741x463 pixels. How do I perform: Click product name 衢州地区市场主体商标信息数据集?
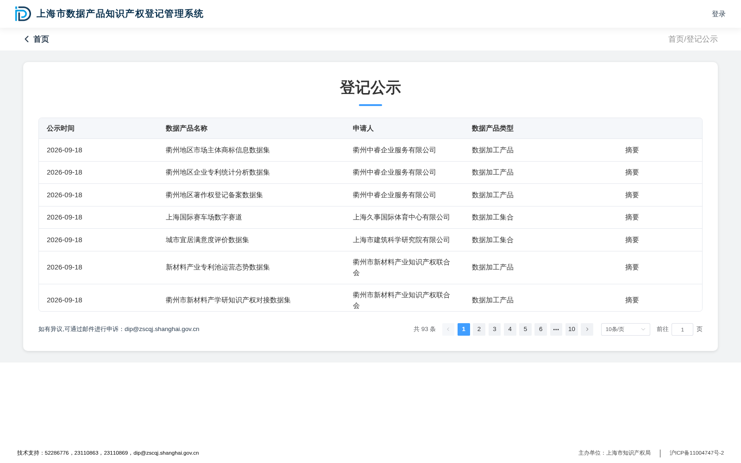click(218, 150)
